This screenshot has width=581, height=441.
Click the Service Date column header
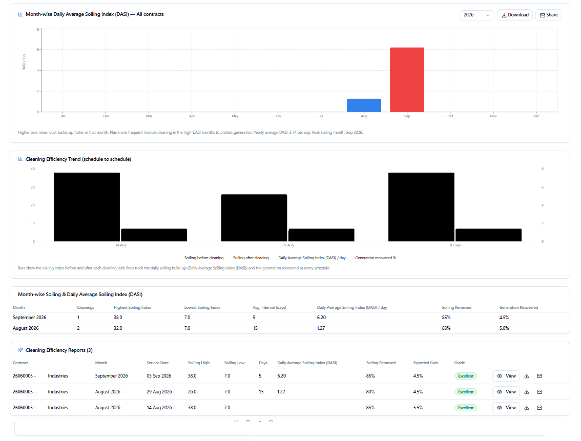click(157, 363)
